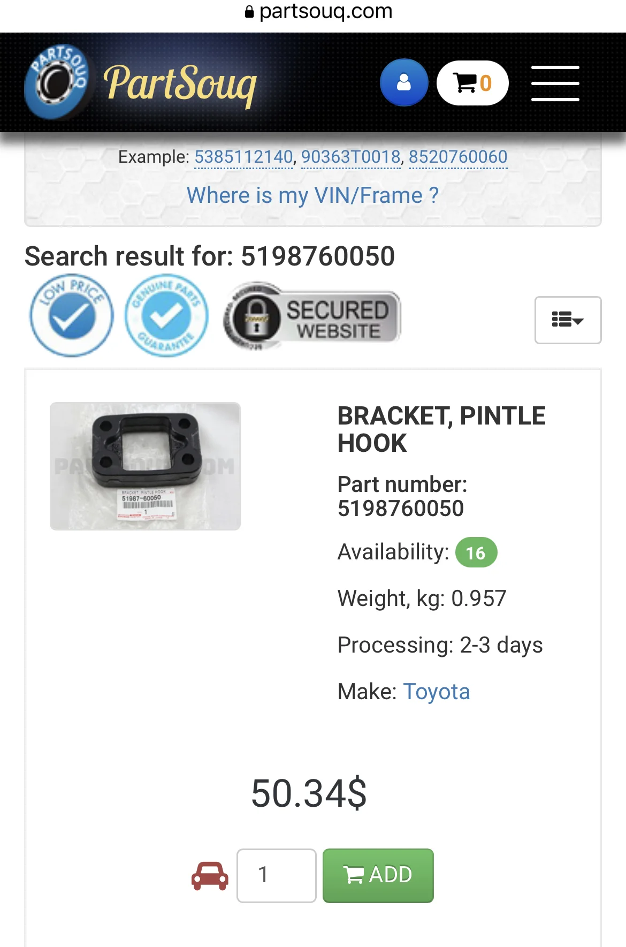Screen dimensions: 626x947
Task: Open the 'Where is my VIN/Frame ?' link
Action: pos(312,195)
